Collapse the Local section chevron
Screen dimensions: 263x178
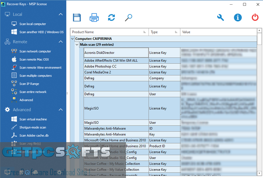(61, 14)
